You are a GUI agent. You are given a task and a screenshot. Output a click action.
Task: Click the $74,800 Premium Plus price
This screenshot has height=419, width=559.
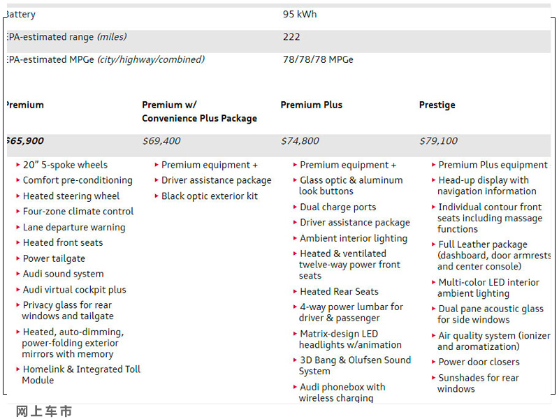300,141
